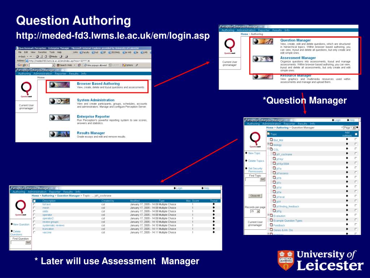Click Tryout diamond for vaccine question
This screenshot has height=278, width=370.
pos(214,232)
